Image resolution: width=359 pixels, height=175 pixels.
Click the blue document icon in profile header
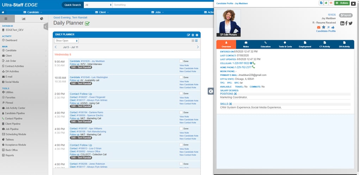[321, 3]
